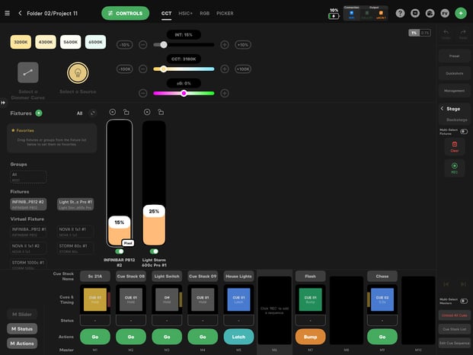The image size is (473, 355).
Task: Select the 5600K preset
Action: 71,42
